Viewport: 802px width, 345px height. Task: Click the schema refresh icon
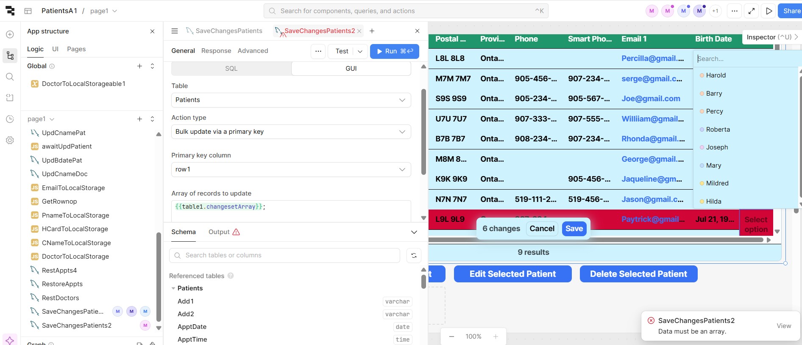tap(414, 255)
